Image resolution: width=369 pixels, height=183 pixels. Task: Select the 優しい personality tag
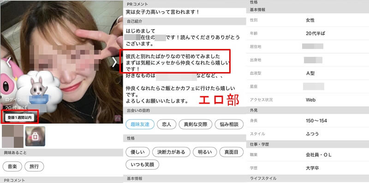tap(137, 152)
